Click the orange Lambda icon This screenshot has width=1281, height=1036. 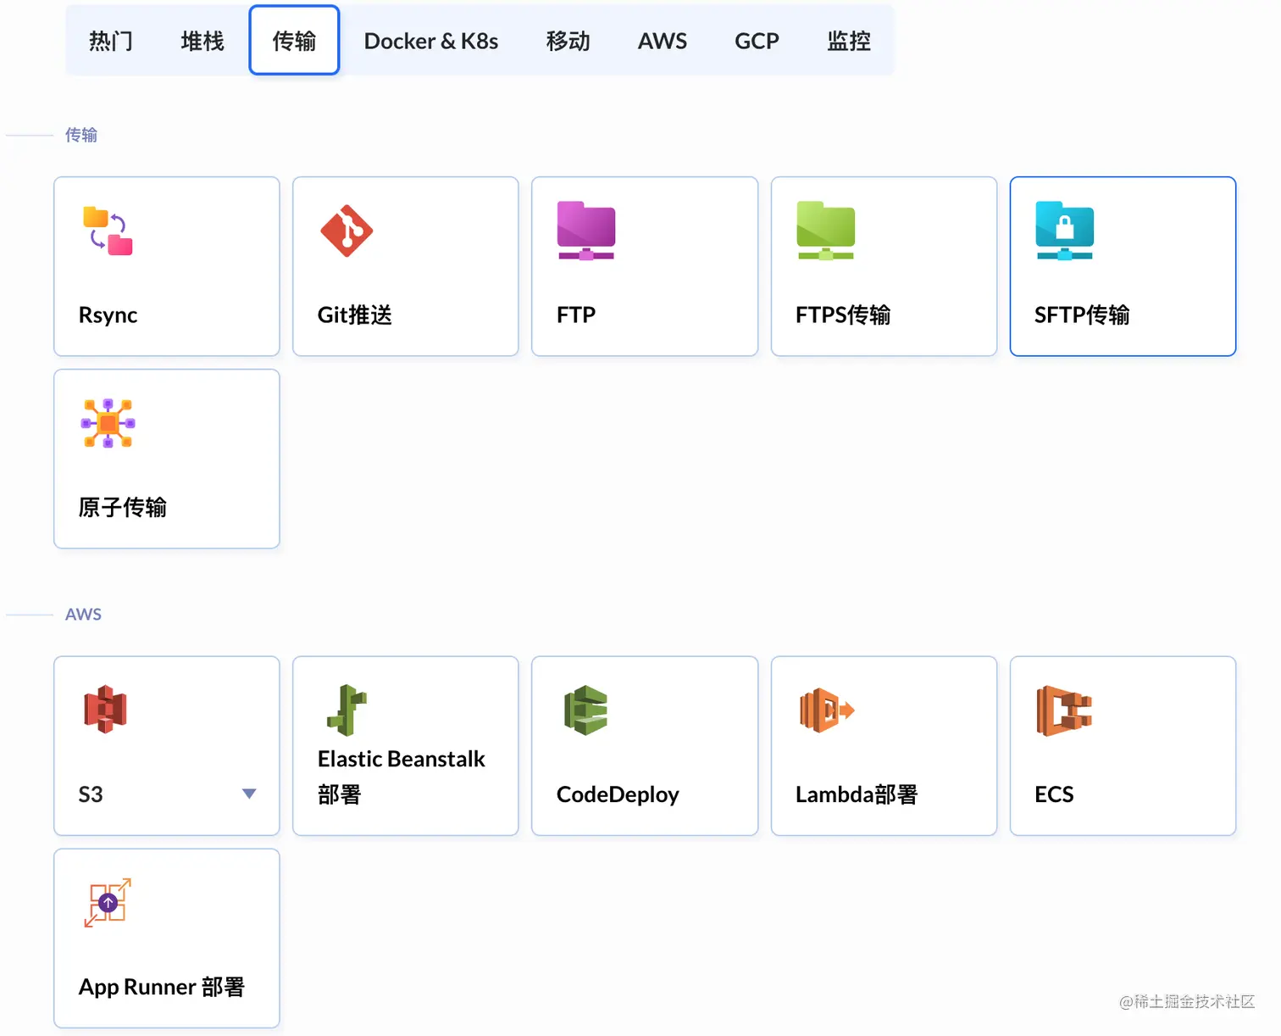point(826,710)
